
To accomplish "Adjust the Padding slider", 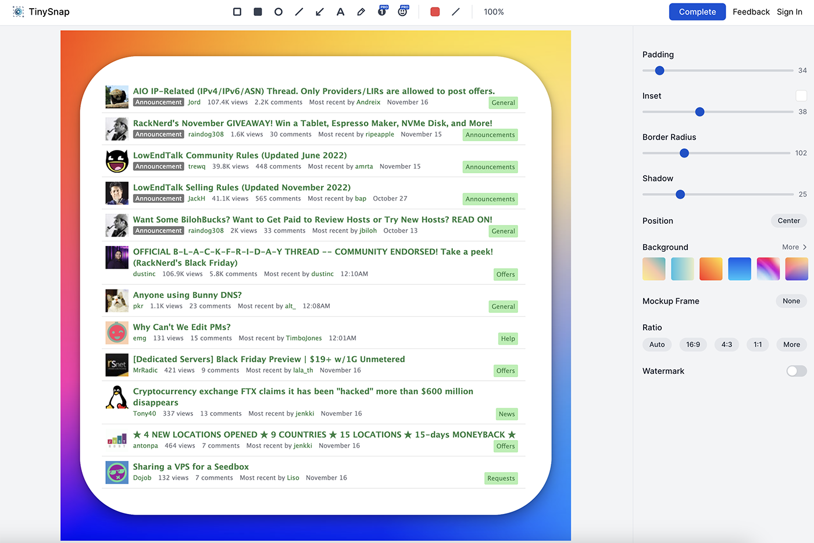I will click(717, 70).
